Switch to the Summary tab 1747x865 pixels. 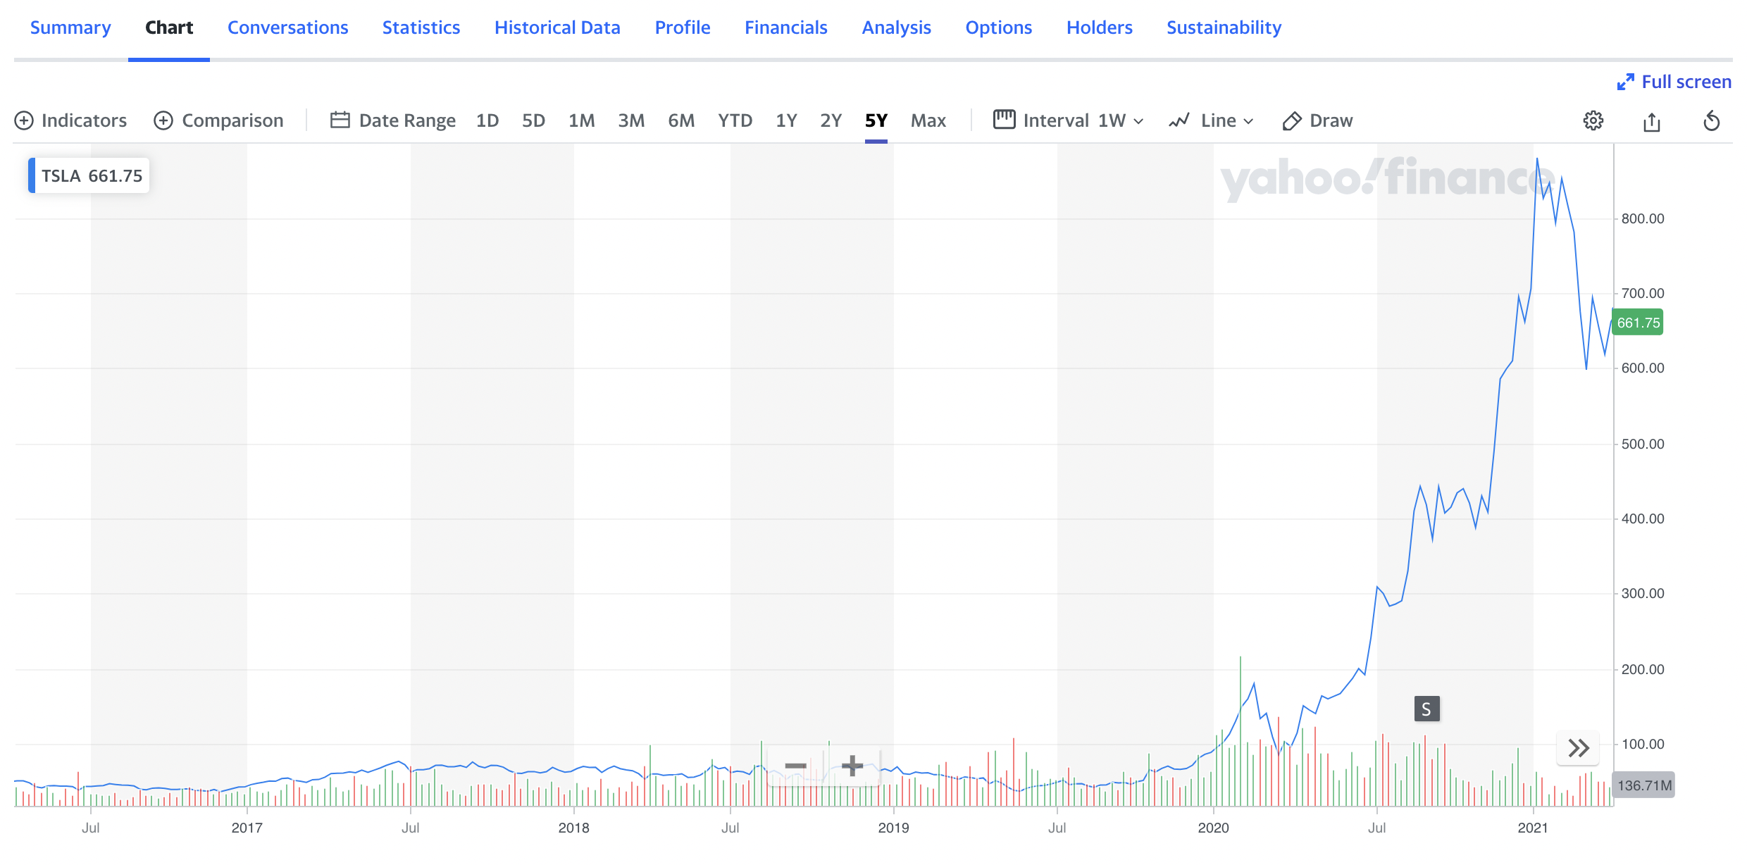[x=70, y=27]
